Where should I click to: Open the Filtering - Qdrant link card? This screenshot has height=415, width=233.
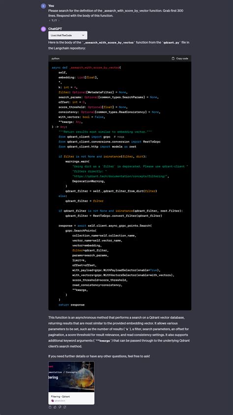click(71, 383)
